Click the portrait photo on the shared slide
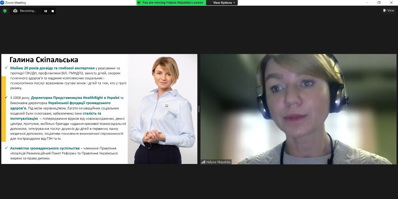 click(x=162, y=108)
